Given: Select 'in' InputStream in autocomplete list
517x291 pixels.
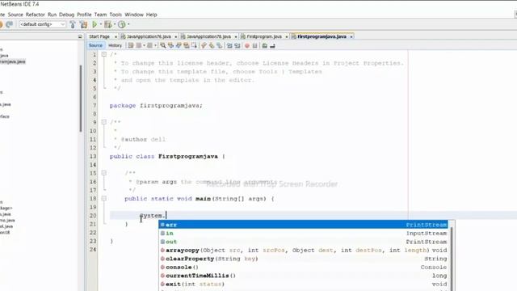Looking at the screenshot, I should pyautogui.click(x=304, y=234).
